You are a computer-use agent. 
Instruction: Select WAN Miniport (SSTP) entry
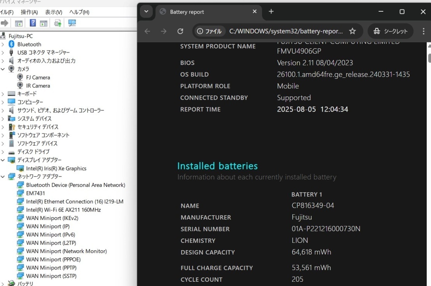[51, 276]
